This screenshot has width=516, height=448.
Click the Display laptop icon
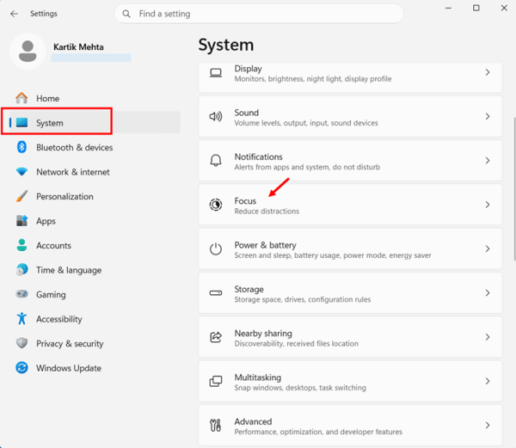click(216, 73)
